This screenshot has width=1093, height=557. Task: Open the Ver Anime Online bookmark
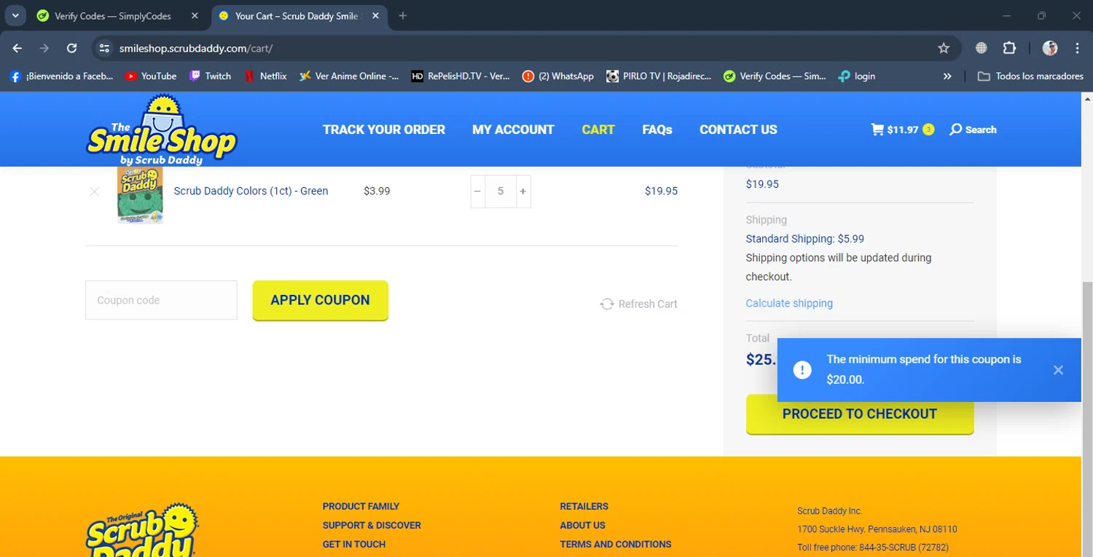(349, 76)
